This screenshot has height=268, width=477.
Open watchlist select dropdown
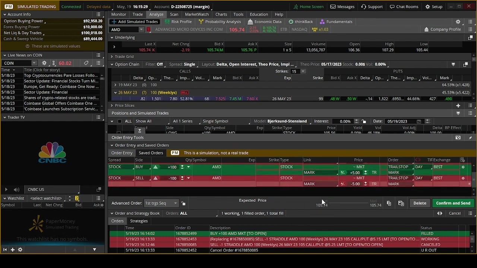pos(48,198)
